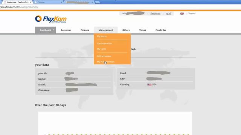The width and height of the screenshot is (241, 135).
Task: Click the log off link
Action: 168,13
